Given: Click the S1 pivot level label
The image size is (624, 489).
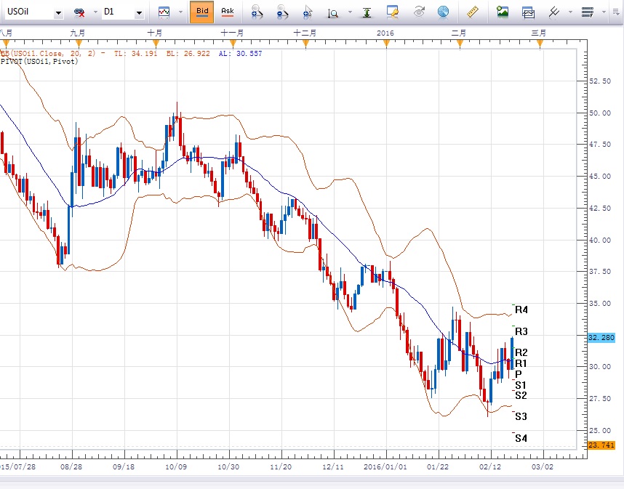Looking at the screenshot, I should point(521,385).
